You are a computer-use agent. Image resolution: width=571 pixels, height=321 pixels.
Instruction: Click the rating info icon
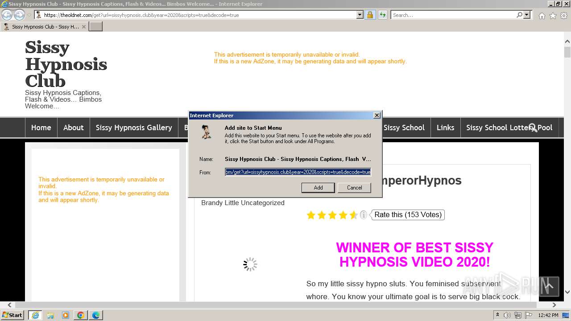[x=364, y=215]
